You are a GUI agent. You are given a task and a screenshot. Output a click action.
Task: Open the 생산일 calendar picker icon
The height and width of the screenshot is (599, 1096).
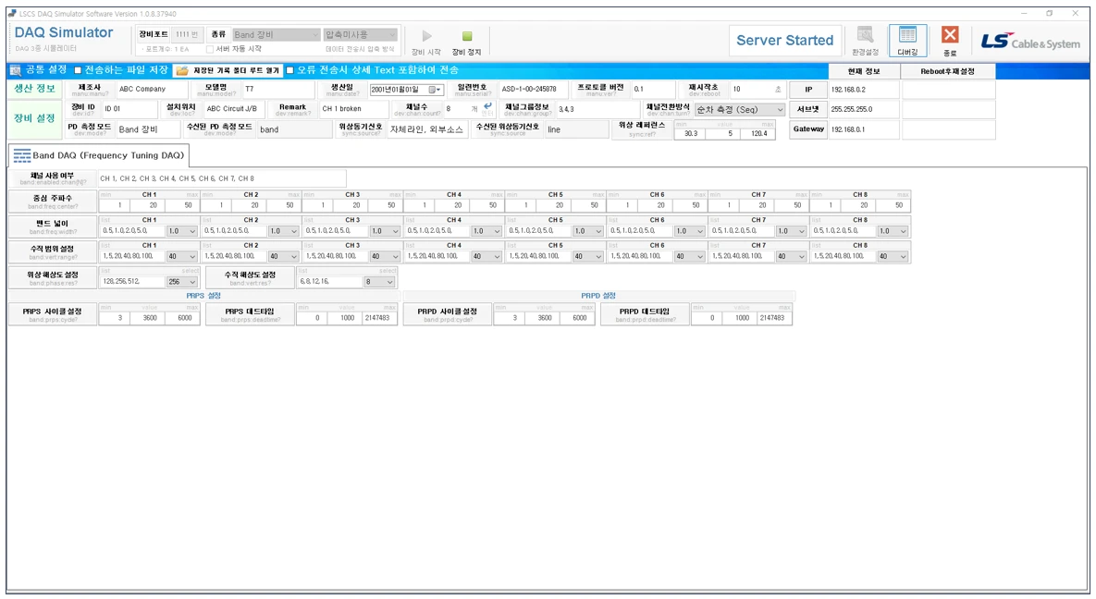pyautogui.click(x=434, y=90)
